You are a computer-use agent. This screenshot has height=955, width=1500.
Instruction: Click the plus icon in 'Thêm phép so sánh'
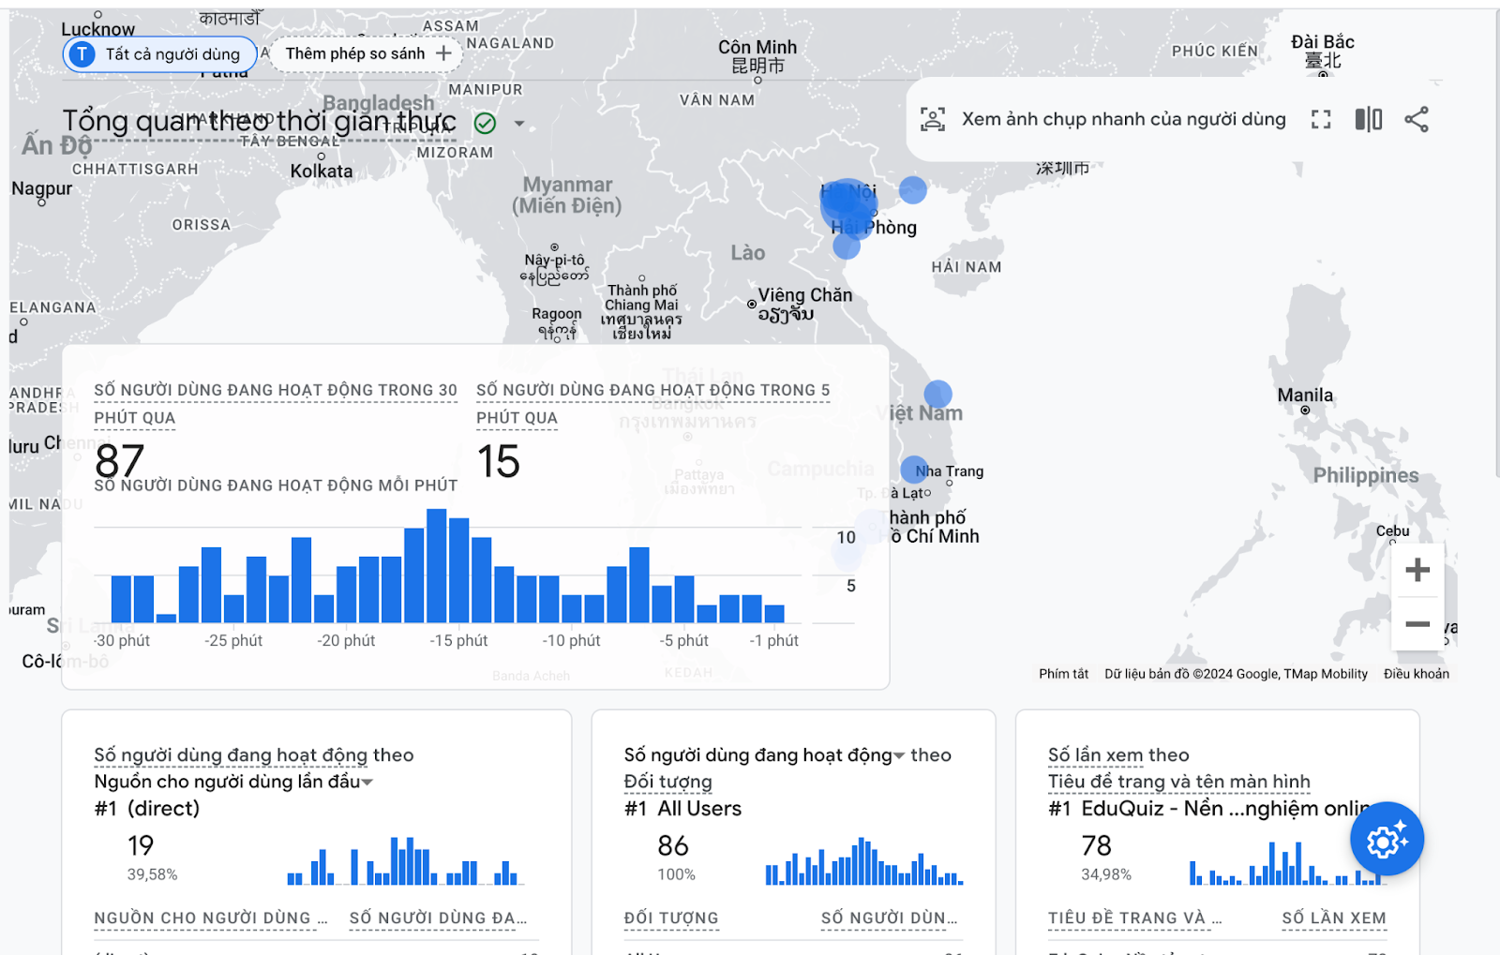[443, 54]
